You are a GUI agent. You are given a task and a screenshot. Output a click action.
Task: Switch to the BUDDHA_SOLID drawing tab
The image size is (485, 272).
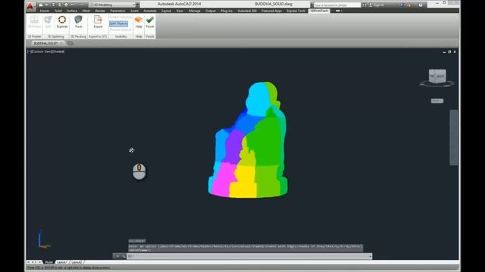pyautogui.click(x=45, y=43)
